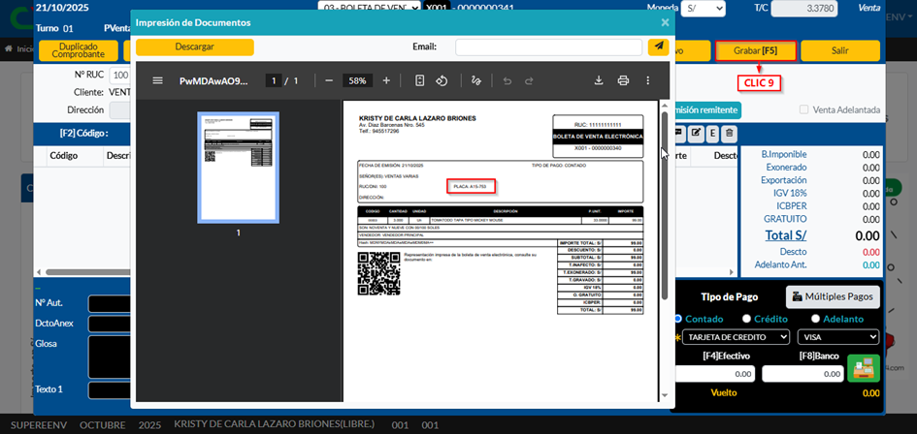
Task: Open the PDF viewer sidebar menu
Action: [157, 80]
